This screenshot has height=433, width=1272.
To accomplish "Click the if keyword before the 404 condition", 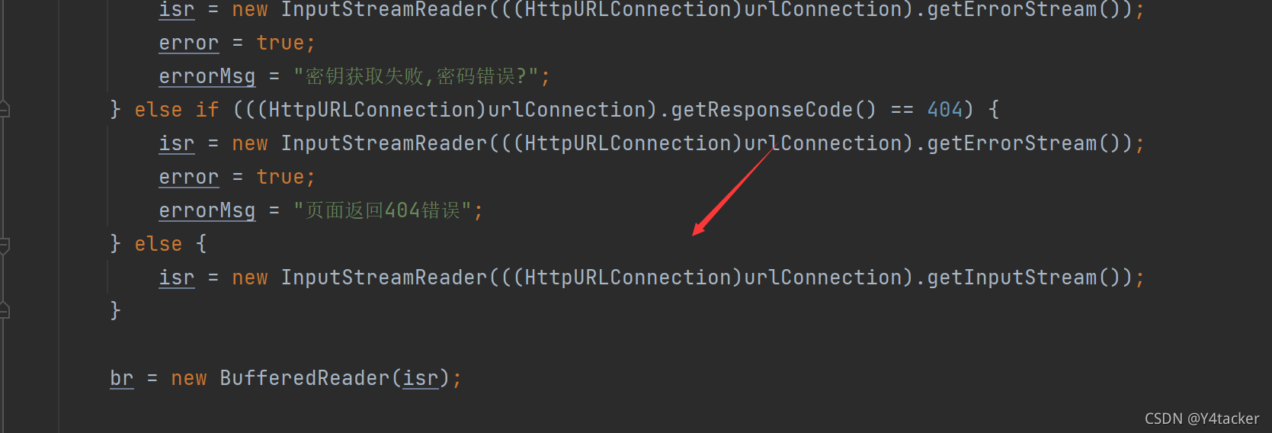I will (207, 110).
